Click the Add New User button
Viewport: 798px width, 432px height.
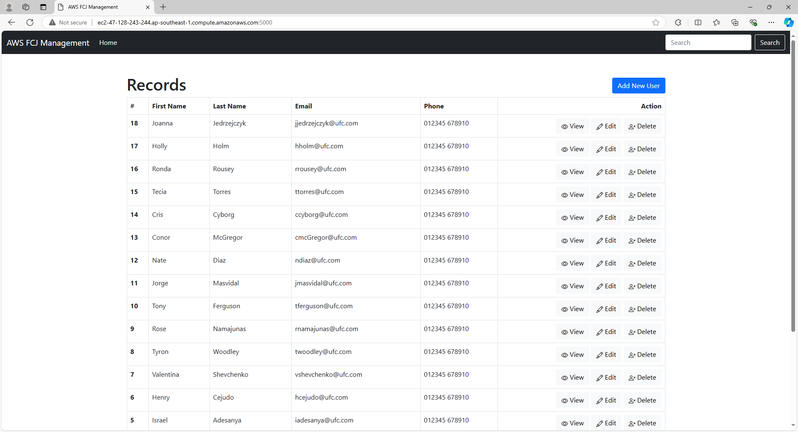638,86
